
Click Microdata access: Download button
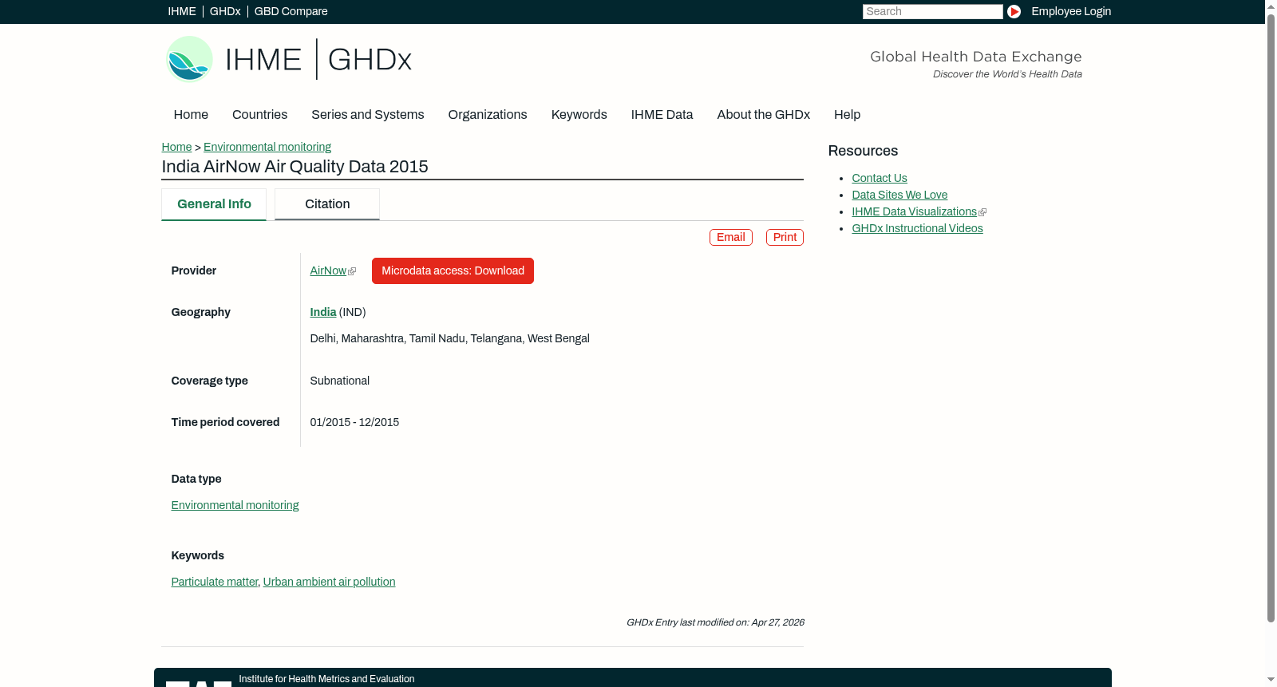pyautogui.click(x=453, y=271)
